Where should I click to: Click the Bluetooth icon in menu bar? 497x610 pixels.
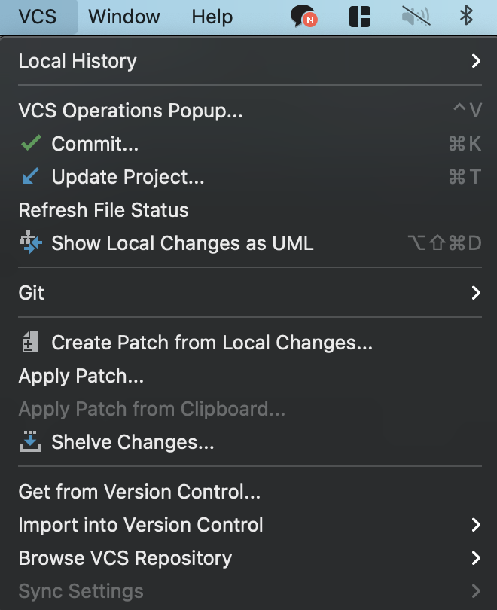(466, 17)
